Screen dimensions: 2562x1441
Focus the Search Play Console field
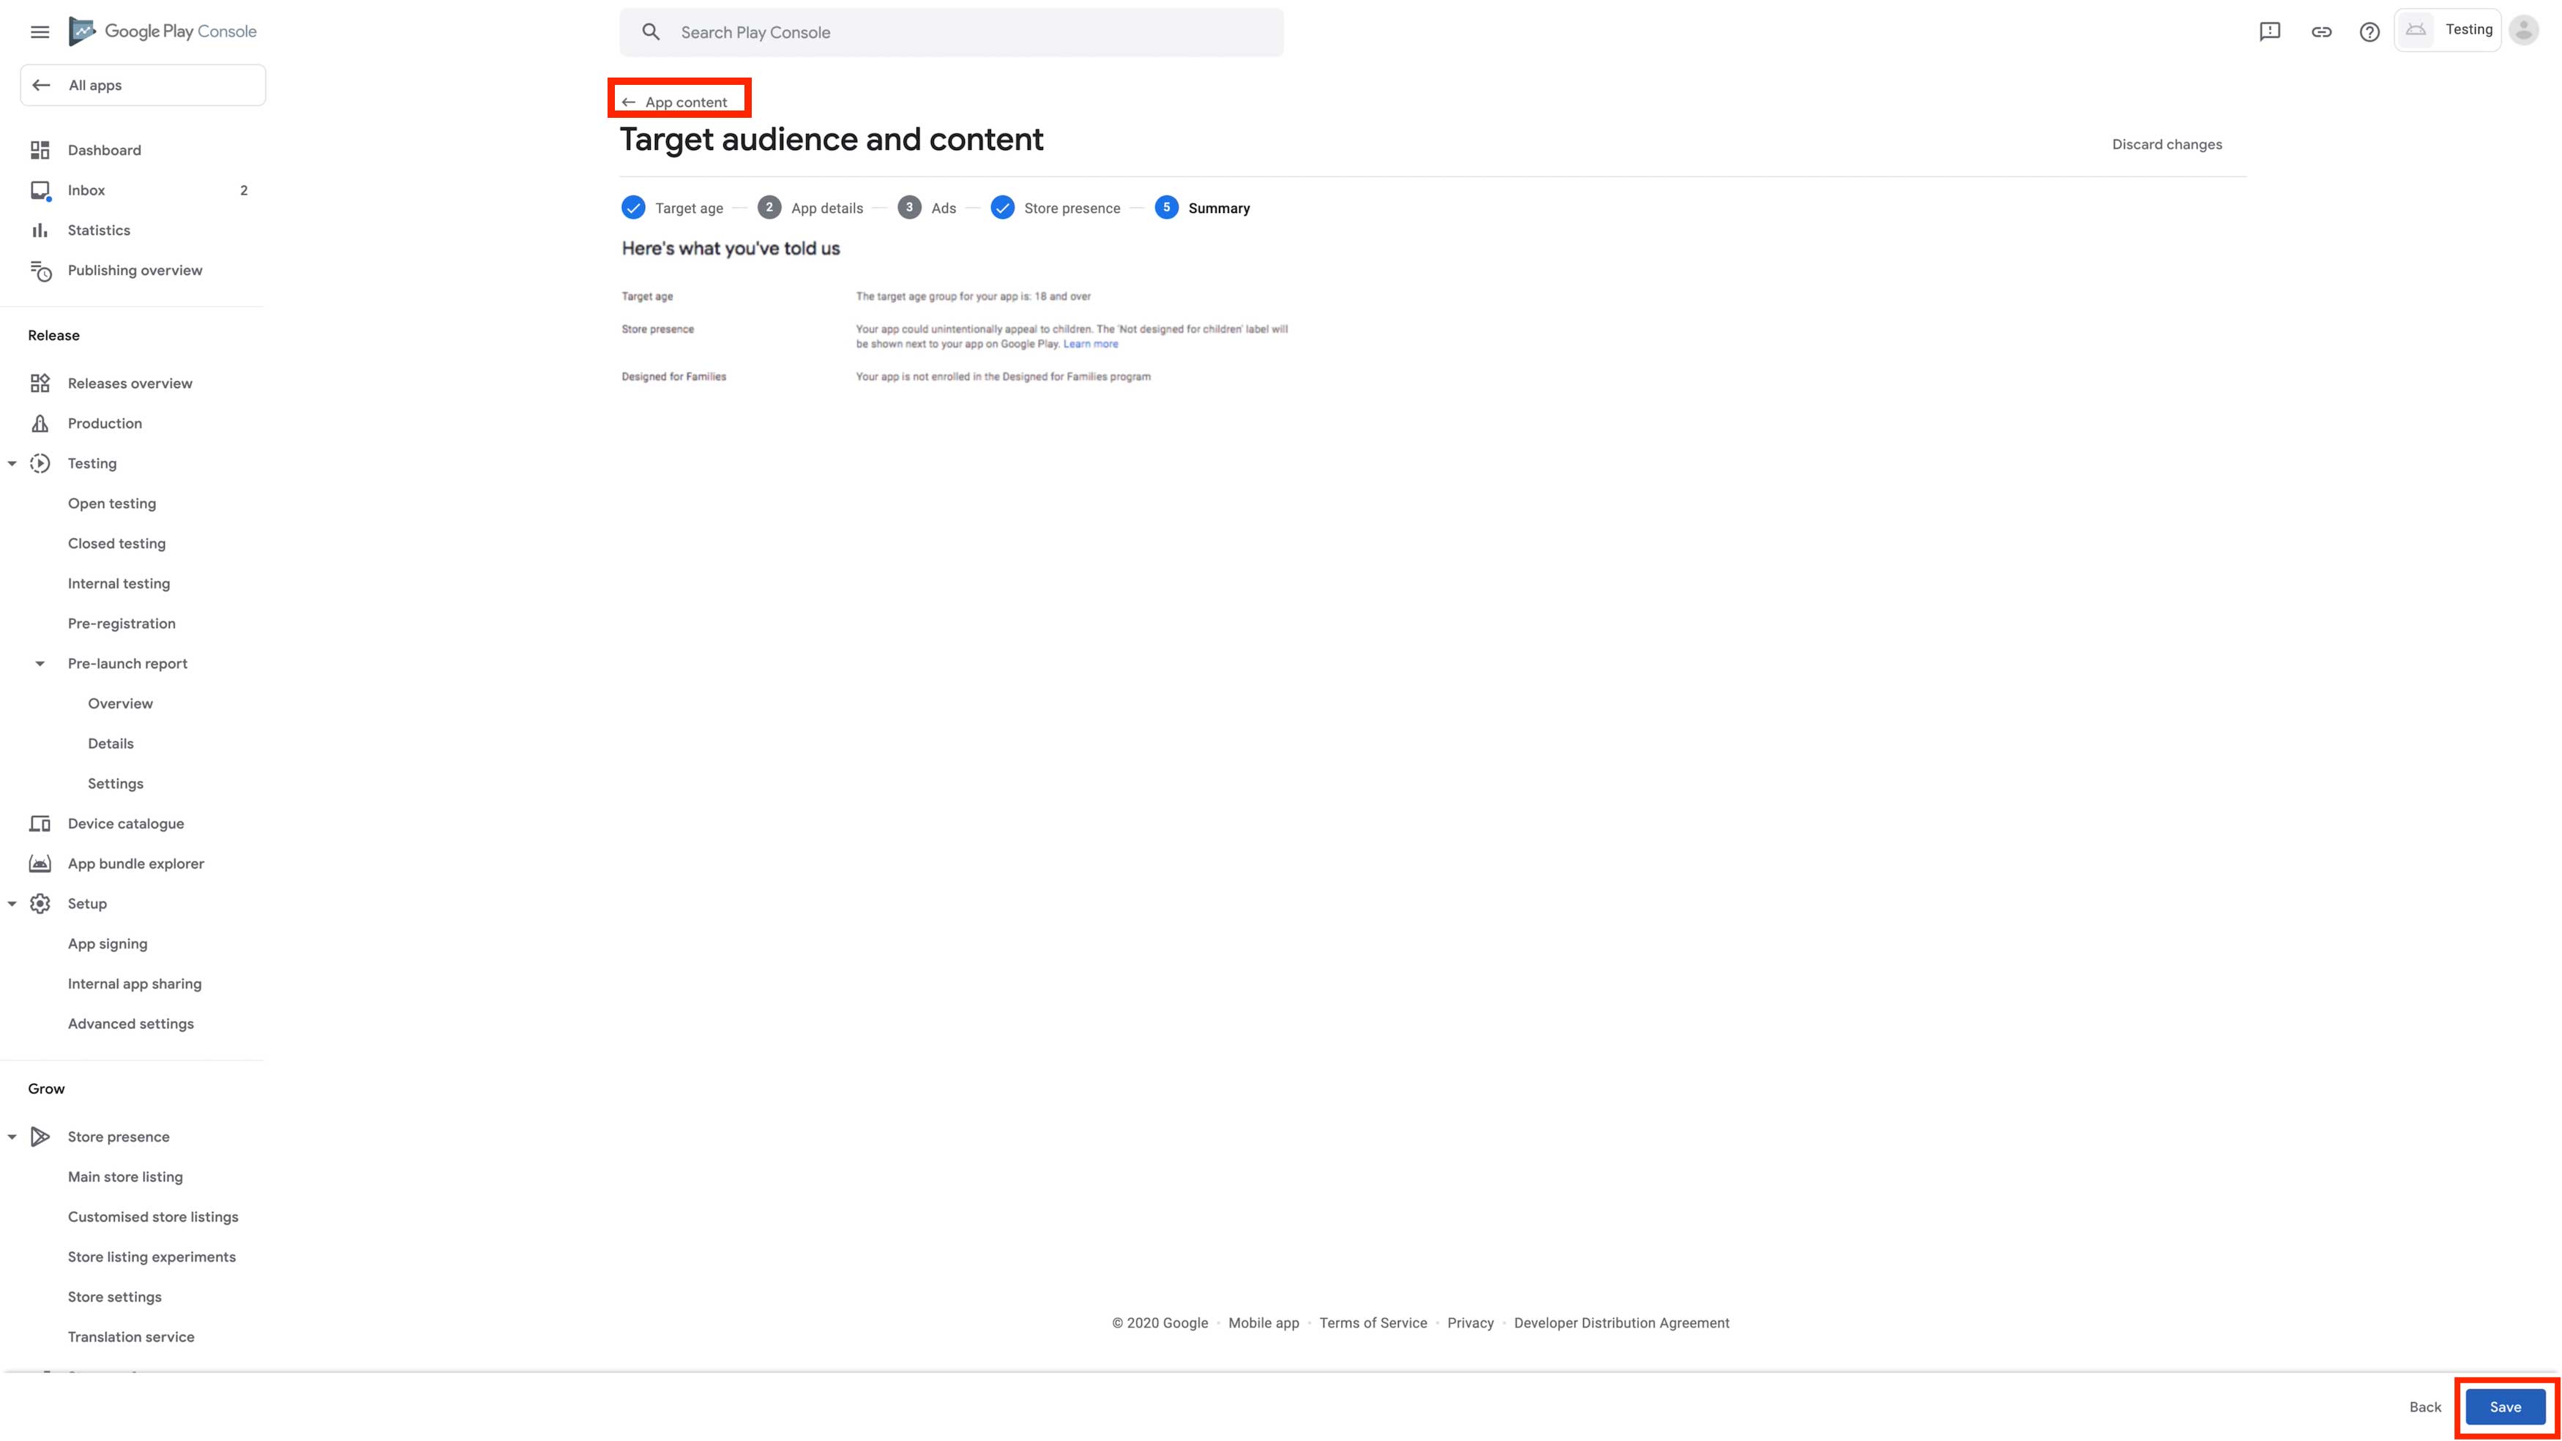click(951, 31)
